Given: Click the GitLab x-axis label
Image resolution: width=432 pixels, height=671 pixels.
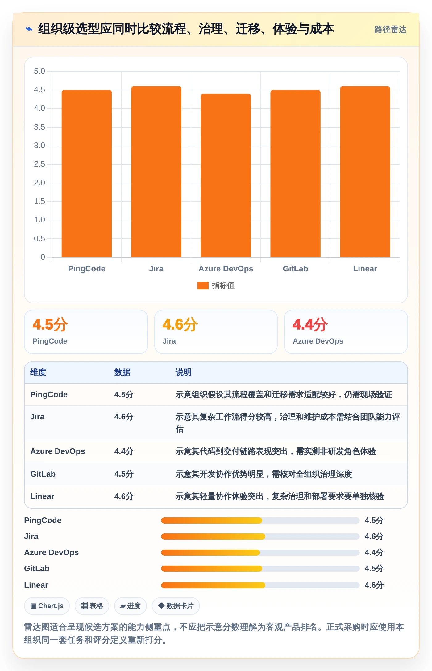Looking at the screenshot, I should [x=295, y=269].
